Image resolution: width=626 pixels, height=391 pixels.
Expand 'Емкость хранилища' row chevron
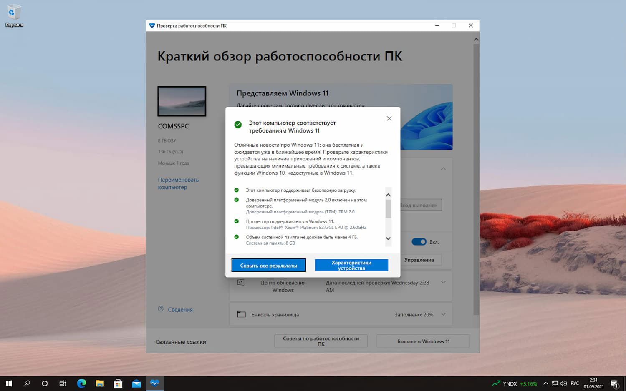(x=443, y=314)
